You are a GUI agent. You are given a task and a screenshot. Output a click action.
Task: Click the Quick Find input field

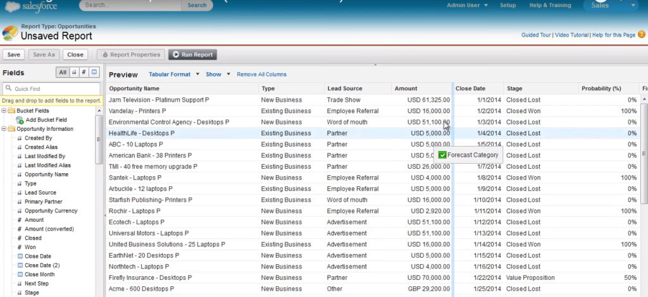coord(51,88)
